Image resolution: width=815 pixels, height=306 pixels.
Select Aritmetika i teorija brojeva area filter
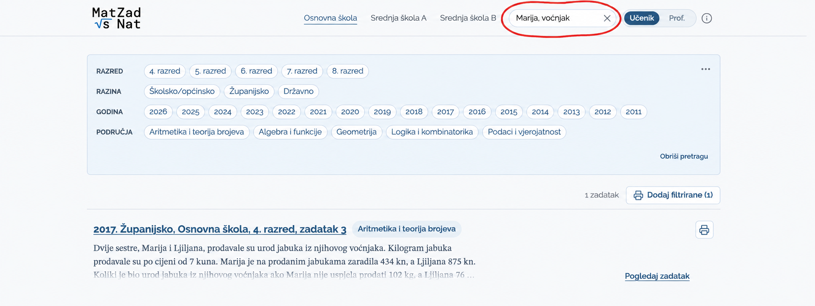(x=196, y=132)
